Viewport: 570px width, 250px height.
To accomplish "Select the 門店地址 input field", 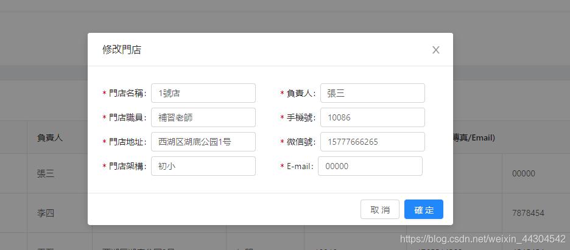I will 203,142.
